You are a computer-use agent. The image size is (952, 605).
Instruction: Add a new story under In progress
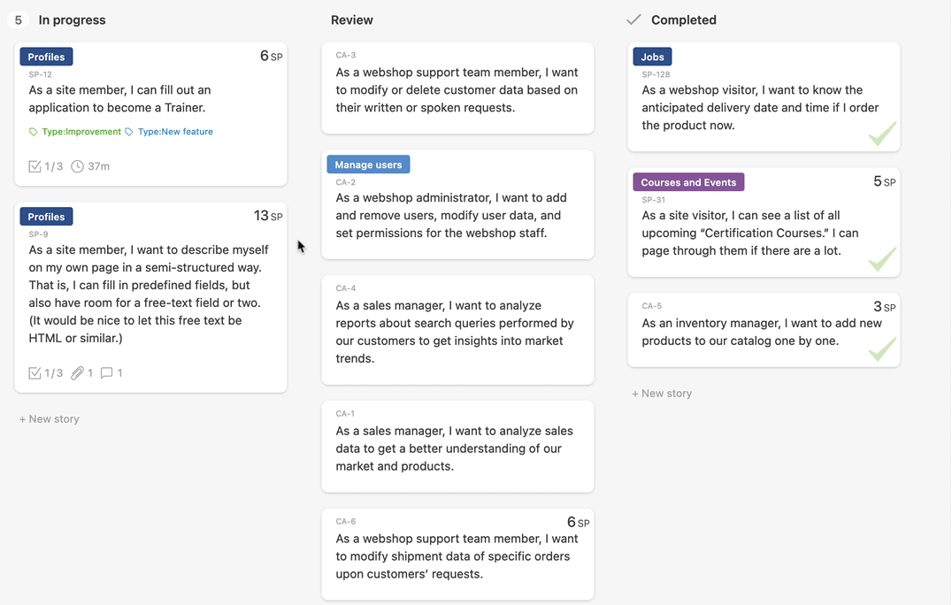pyautogui.click(x=50, y=419)
